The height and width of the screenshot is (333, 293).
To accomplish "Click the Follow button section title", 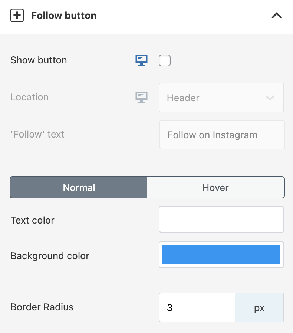I will [x=64, y=16].
